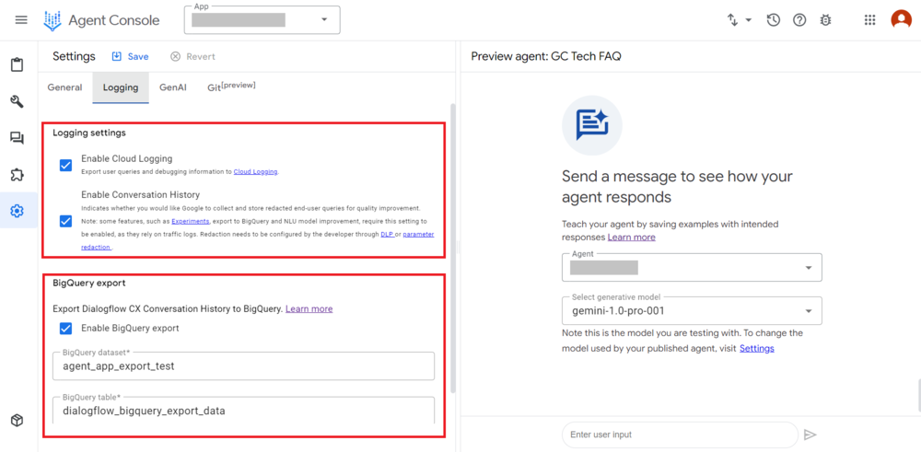Select the Logging tab
The image size is (921, 452).
click(x=121, y=87)
